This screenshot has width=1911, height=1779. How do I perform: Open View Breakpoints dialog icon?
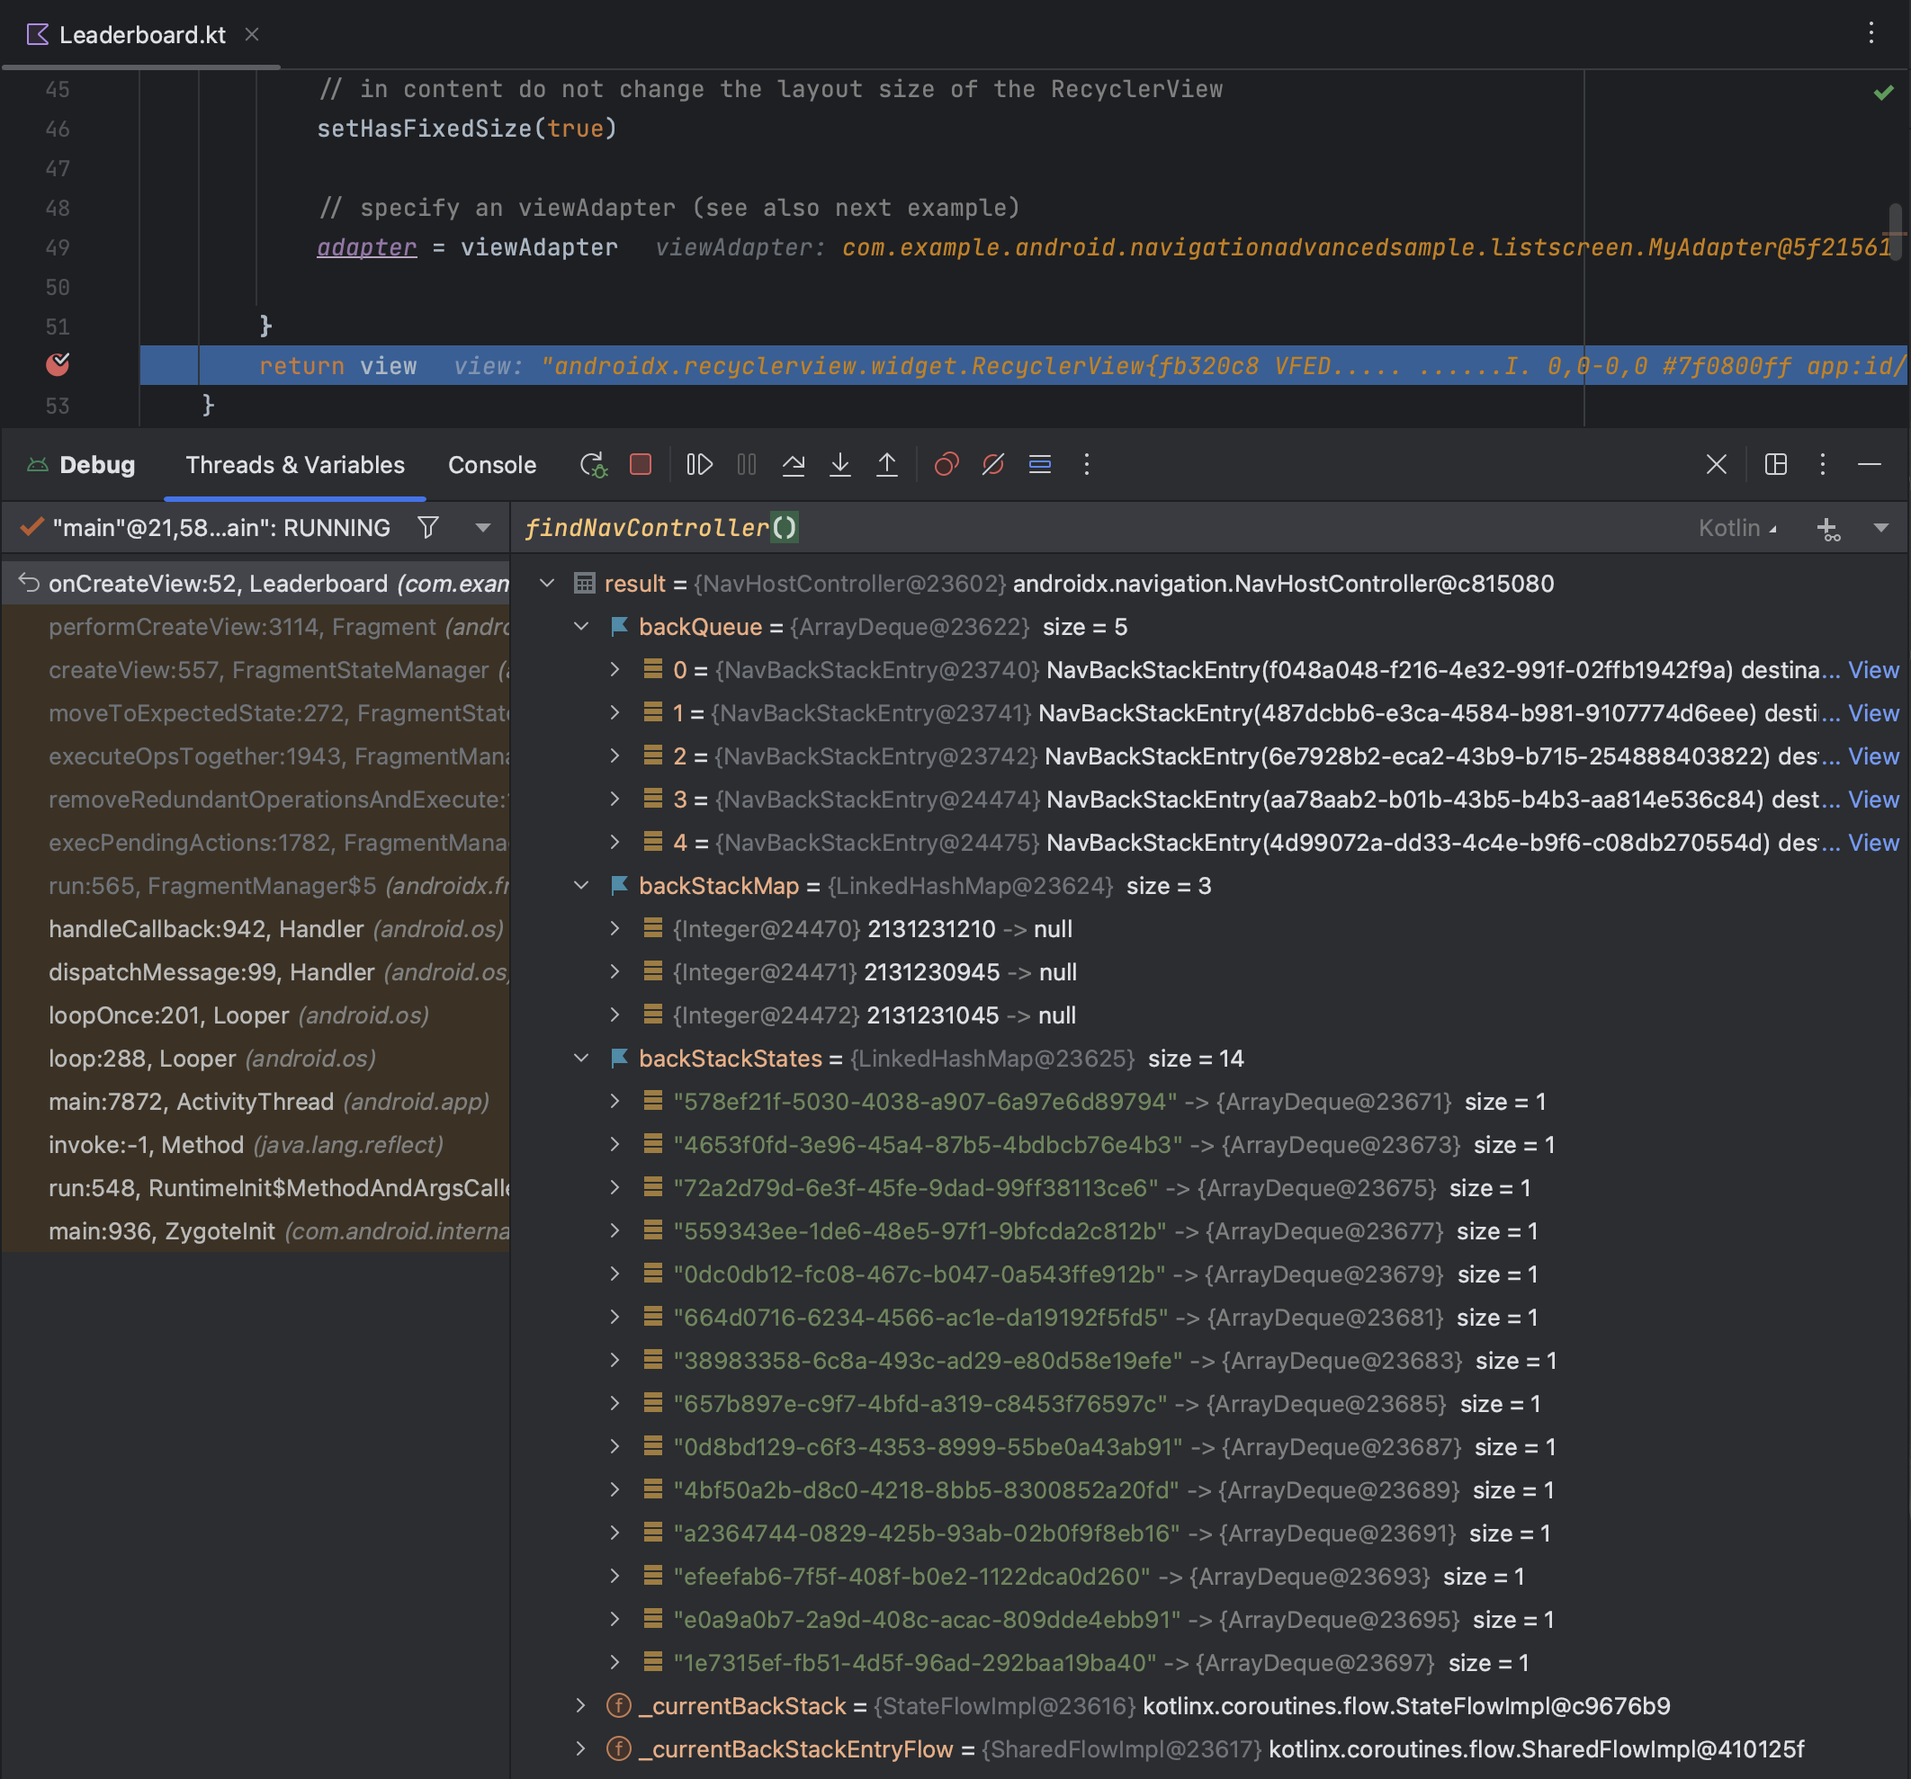(946, 465)
